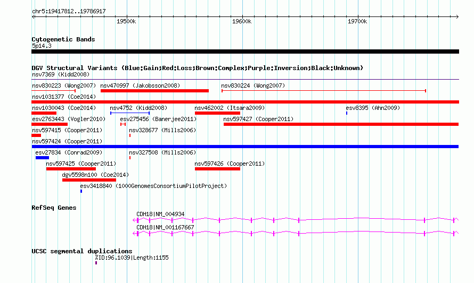Click nsv462002 (Itsara2009) label
474x283 pixels.
click(x=230, y=108)
